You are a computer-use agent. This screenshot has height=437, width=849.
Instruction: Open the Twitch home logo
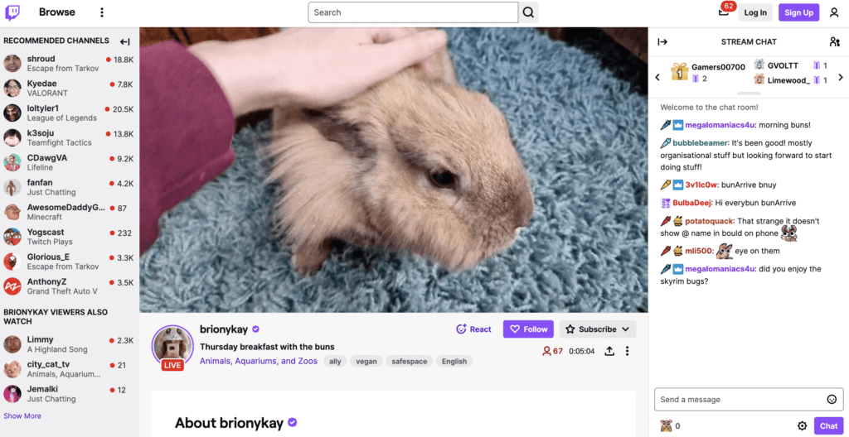click(x=12, y=12)
